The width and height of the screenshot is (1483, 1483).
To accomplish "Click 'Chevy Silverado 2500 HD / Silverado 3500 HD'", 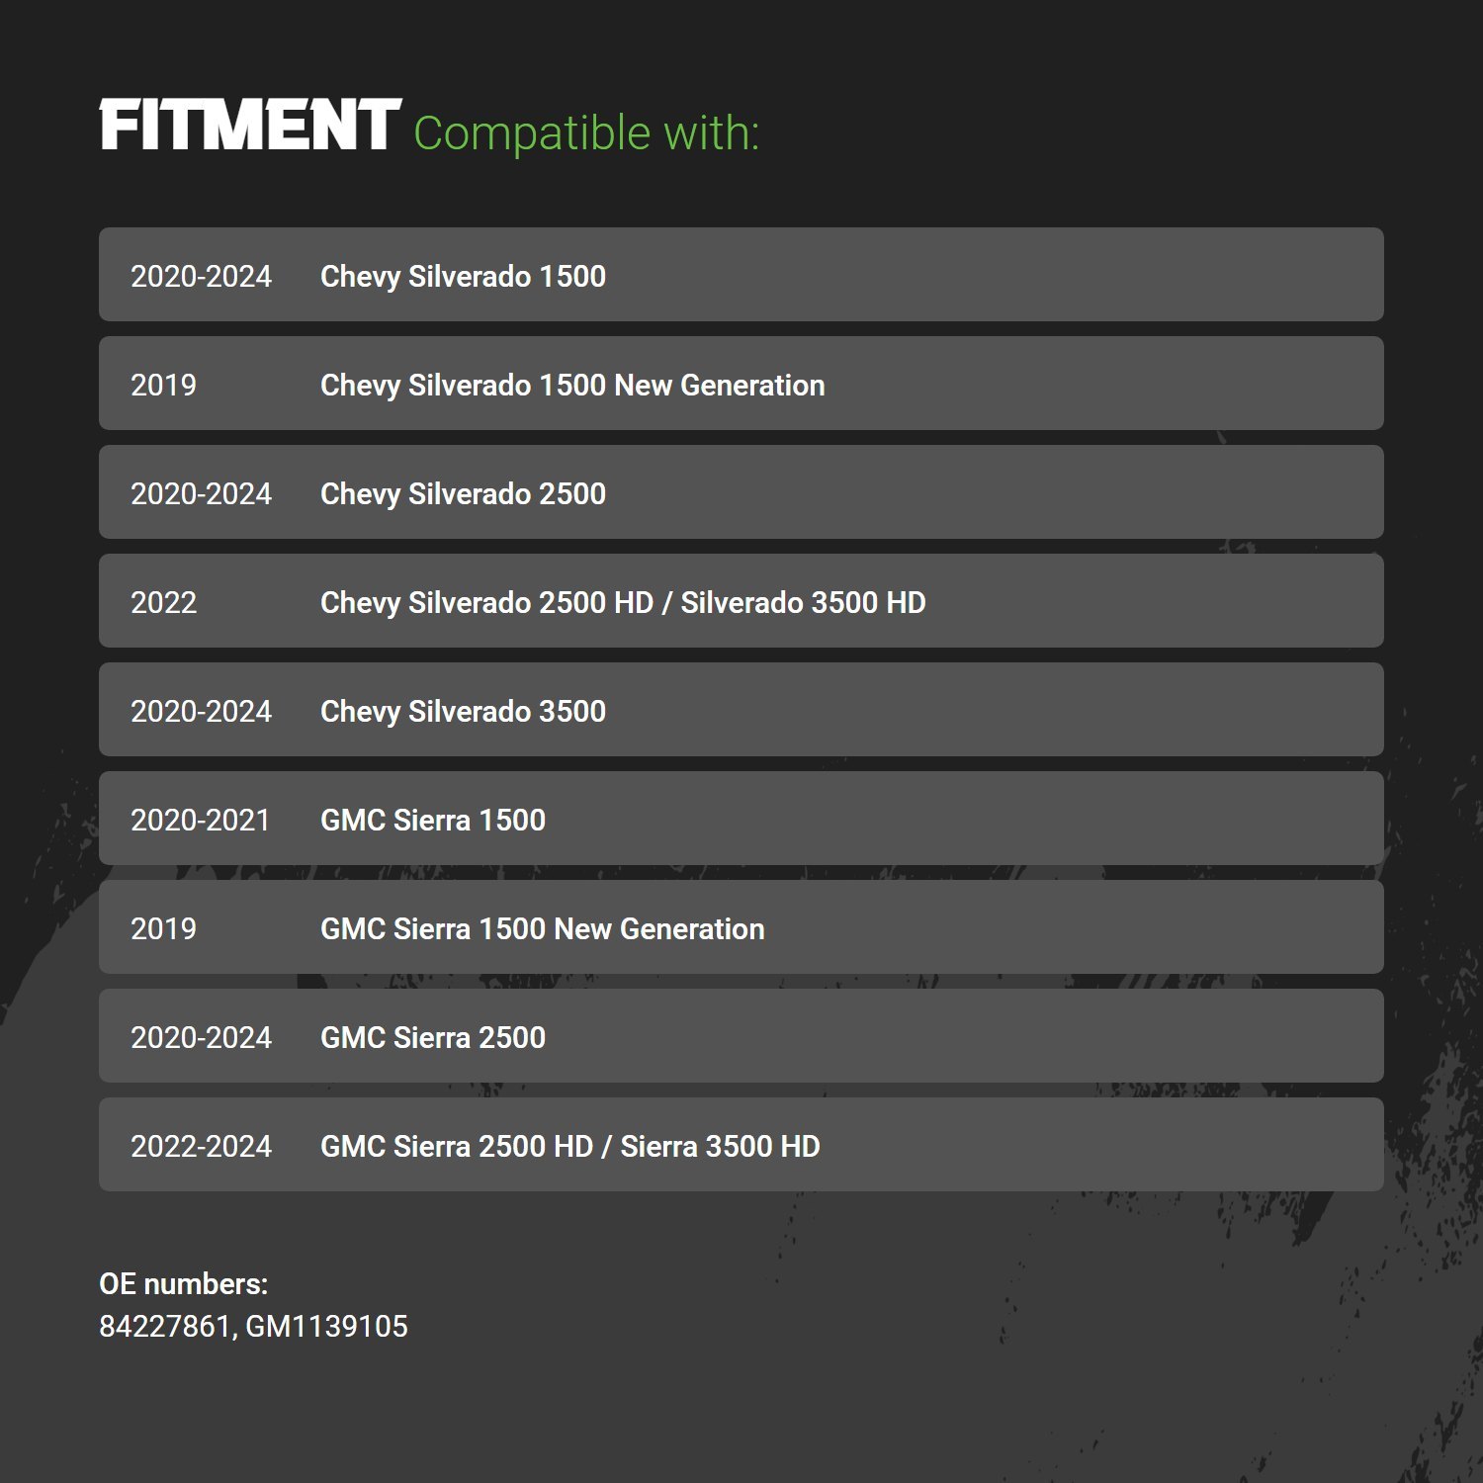I will (623, 602).
